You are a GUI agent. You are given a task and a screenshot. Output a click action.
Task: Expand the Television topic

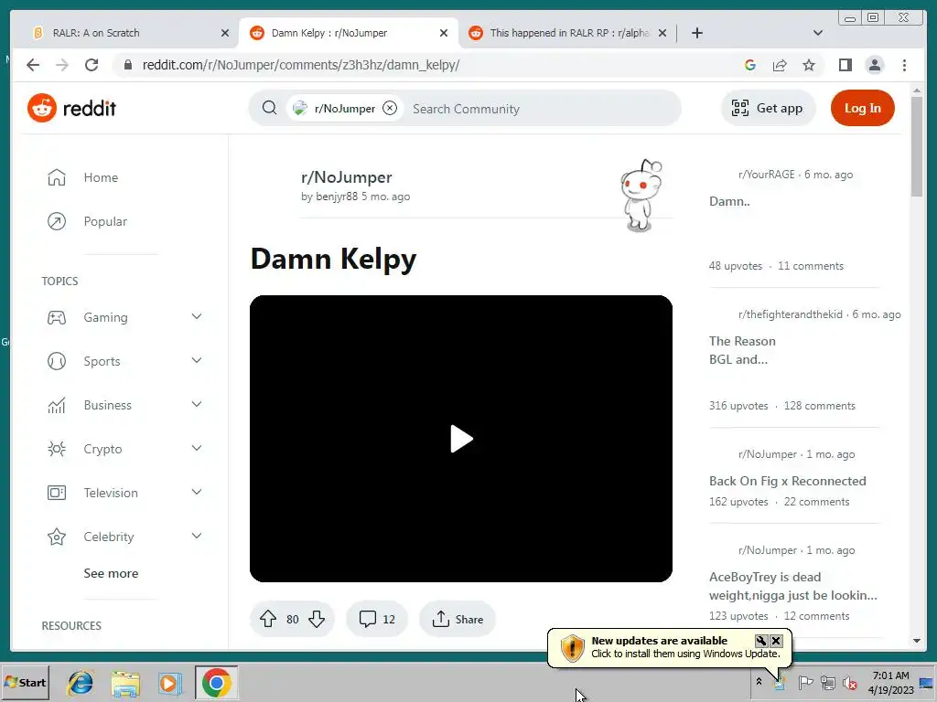coord(197,493)
